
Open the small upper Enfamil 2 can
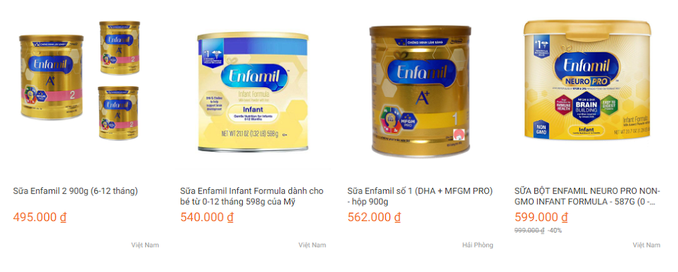120,47
